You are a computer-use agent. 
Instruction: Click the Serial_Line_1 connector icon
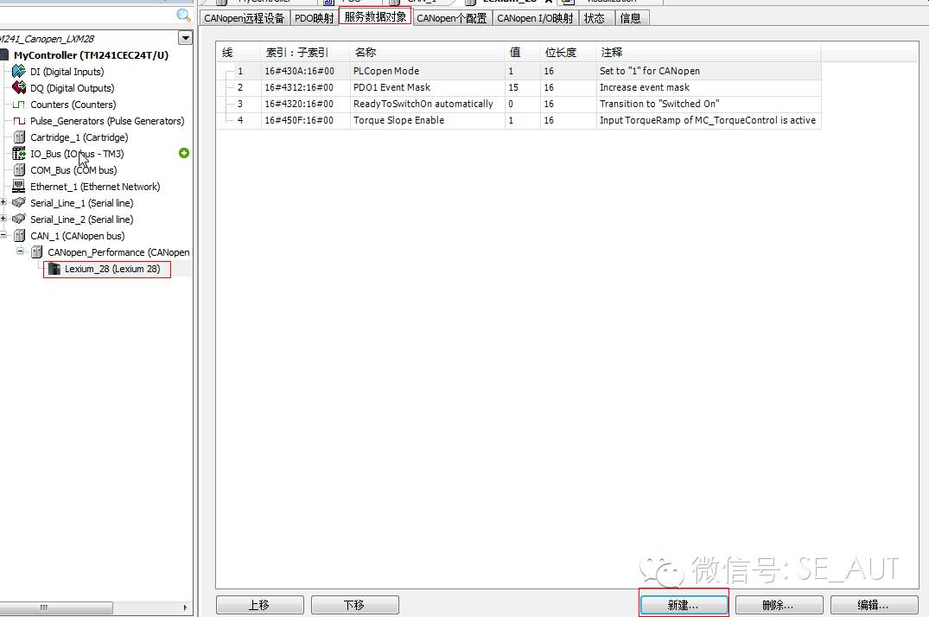19,203
